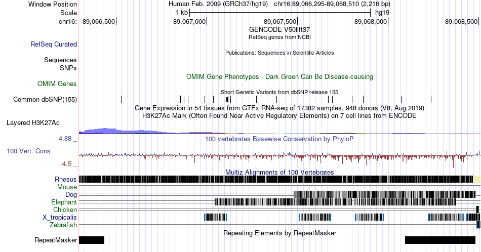Select the 1 kb scale bar
This screenshot has height=252, width=481.
point(280,13)
